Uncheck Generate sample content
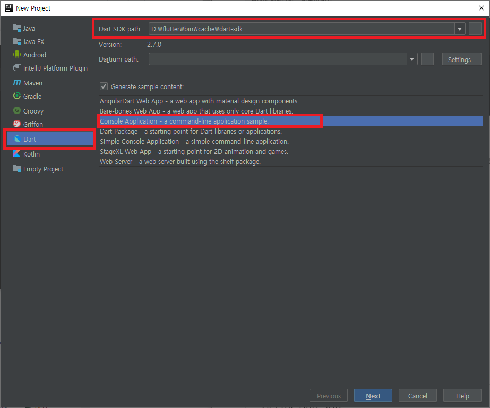This screenshot has width=490, height=408. 104,86
